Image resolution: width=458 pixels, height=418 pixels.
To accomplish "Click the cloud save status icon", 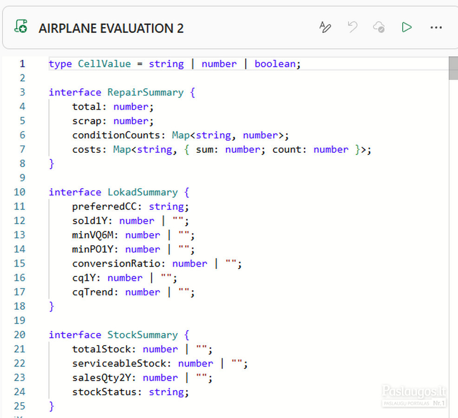I will (379, 27).
